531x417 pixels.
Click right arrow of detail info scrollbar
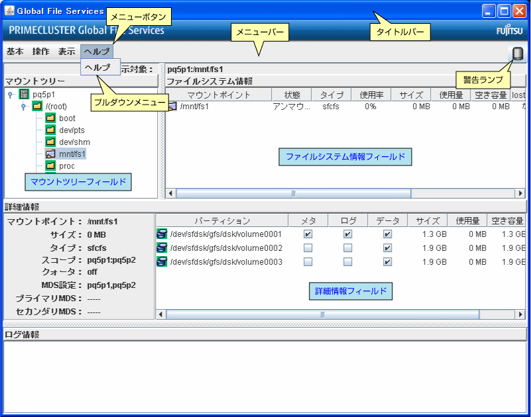pos(520,314)
